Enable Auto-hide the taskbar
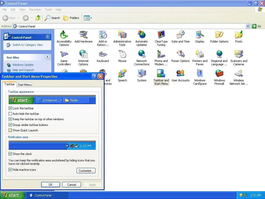 10,113
